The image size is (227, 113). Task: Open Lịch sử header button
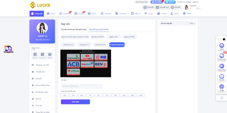pyautogui.click(x=170, y=2)
